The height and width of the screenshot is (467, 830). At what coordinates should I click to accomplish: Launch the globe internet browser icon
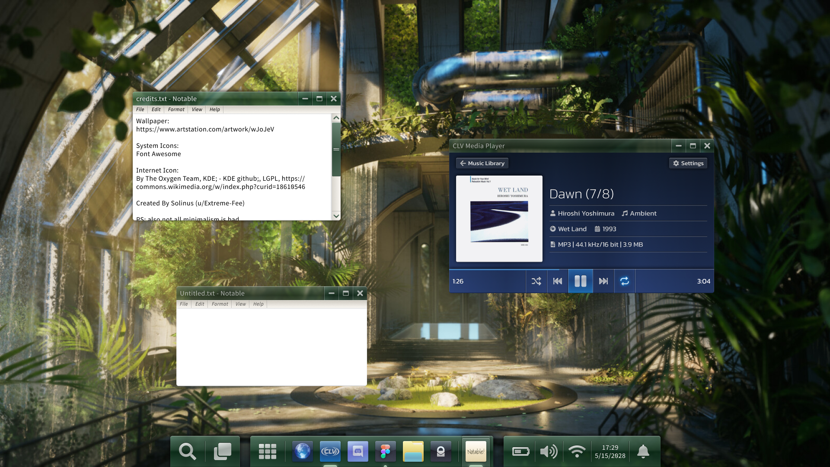tap(302, 451)
